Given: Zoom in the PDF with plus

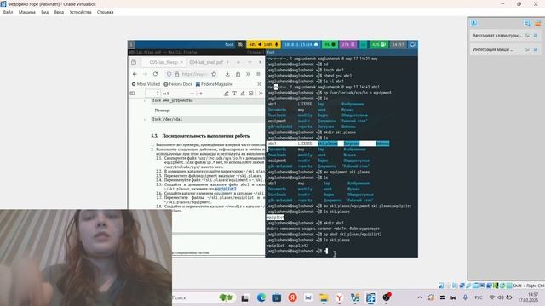Looking at the screenshot, I should [x=201, y=93].
